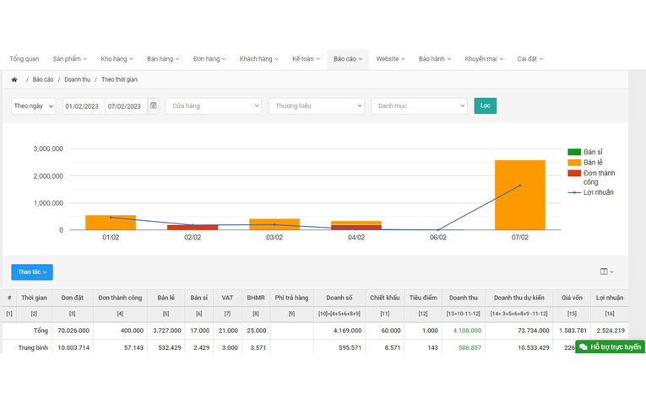Viewport: 646px width, 403px height.
Task: Sort by Thời gian column header
Action: point(34,298)
